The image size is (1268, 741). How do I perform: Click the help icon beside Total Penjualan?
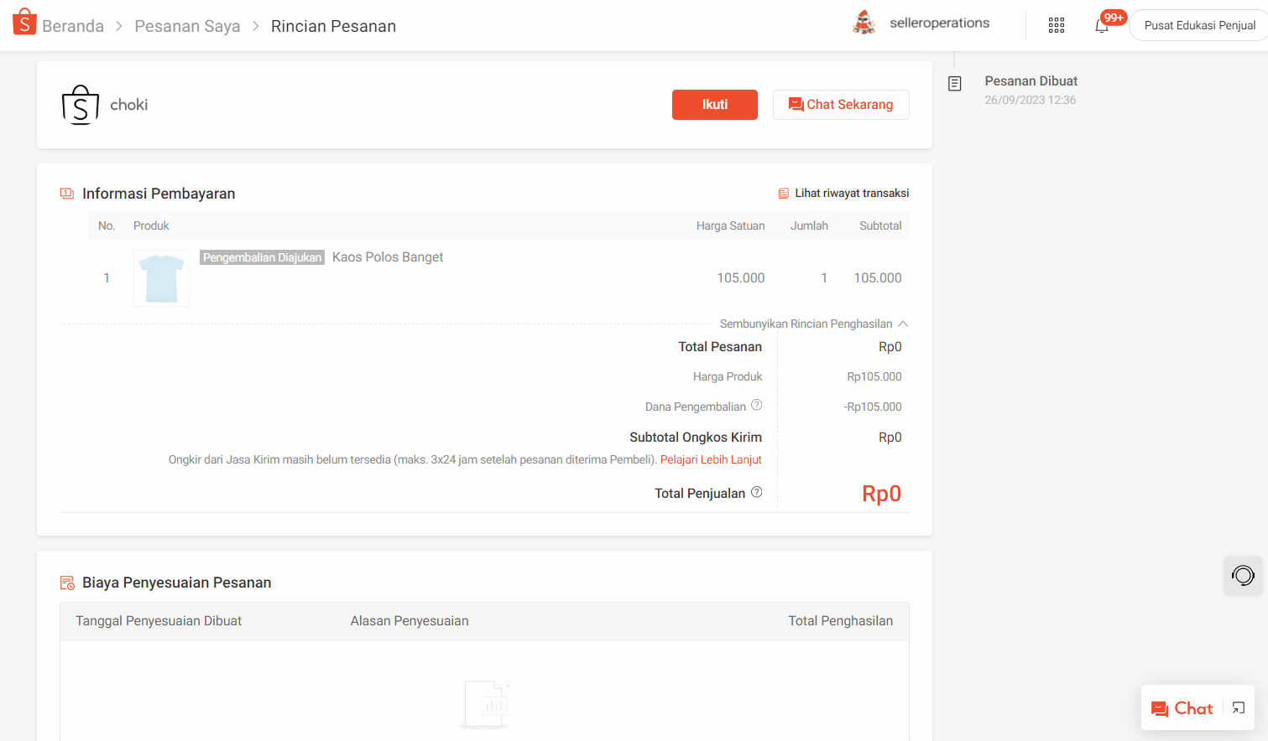pyautogui.click(x=757, y=492)
